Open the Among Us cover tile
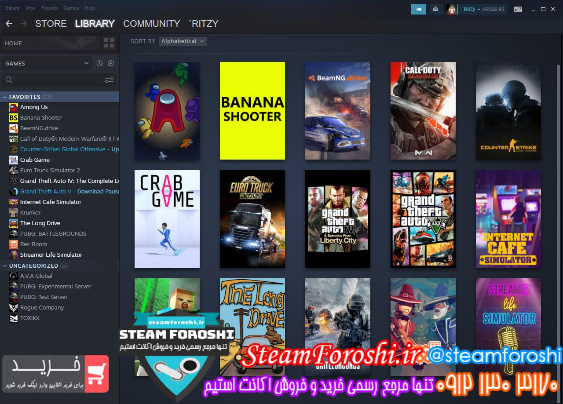 167,111
